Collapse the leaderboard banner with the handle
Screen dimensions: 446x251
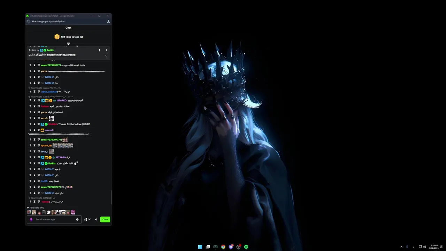[68, 44]
